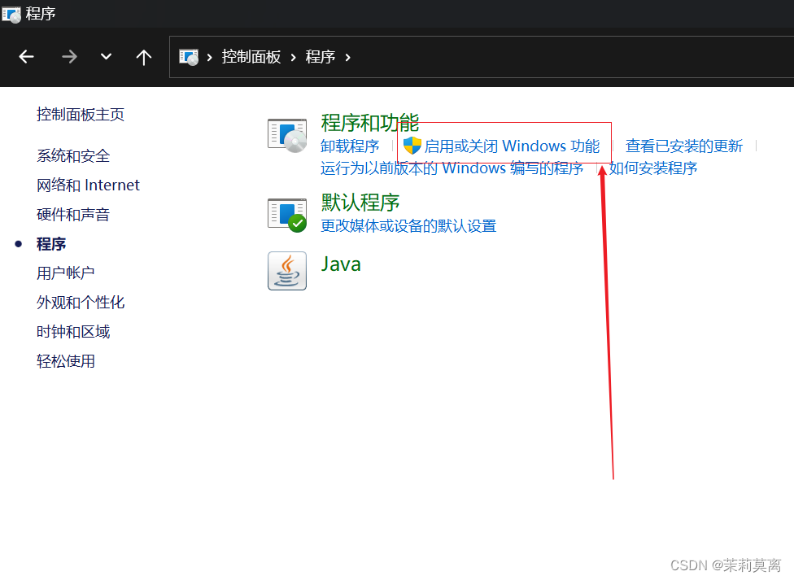794x580 pixels.
Task: Select 程序 in sidebar
Action: click(51, 244)
